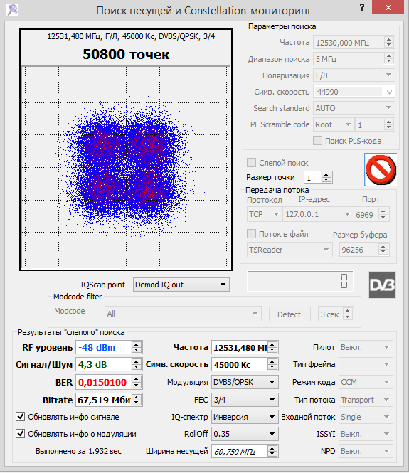
Task: Open the Поляризация dropdown
Action: (354, 75)
